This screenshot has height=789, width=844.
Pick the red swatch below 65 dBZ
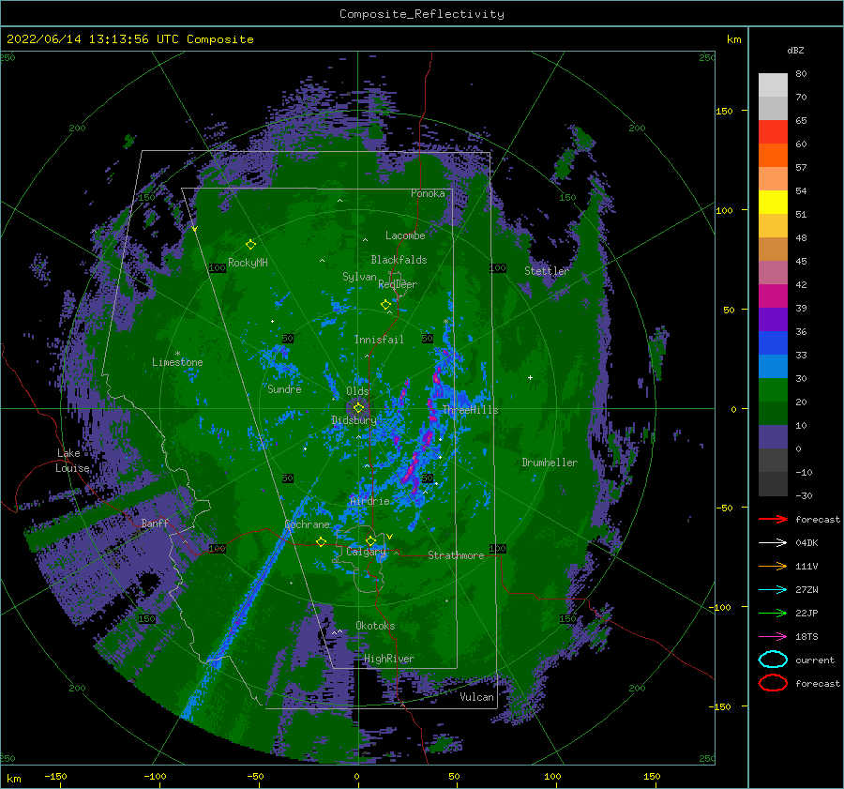coord(773,131)
